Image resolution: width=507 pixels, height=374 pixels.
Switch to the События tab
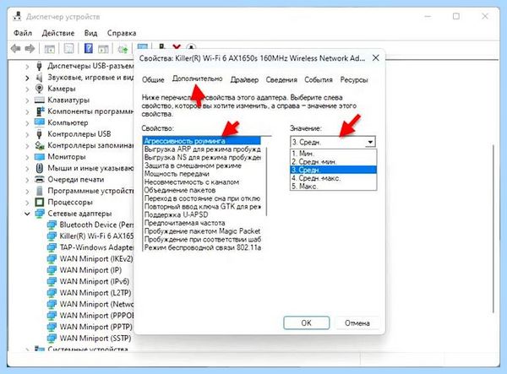(319, 79)
